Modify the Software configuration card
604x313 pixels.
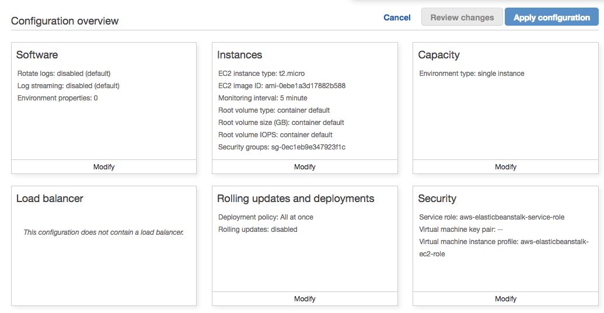pyautogui.click(x=104, y=167)
